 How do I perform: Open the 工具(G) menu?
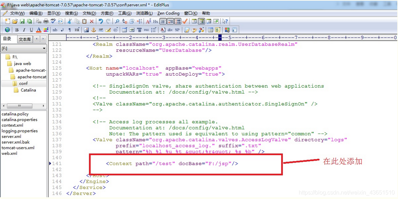tap(125, 13)
